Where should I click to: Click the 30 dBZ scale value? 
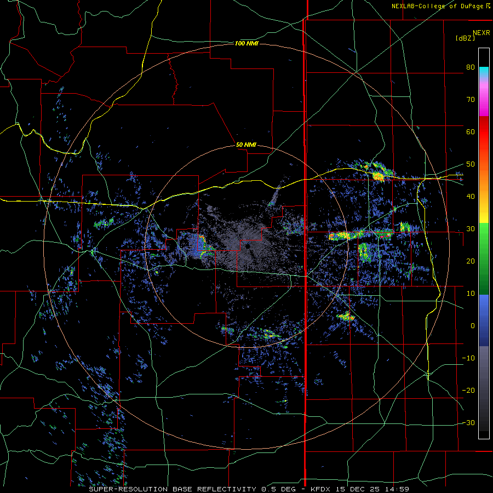coord(471,229)
